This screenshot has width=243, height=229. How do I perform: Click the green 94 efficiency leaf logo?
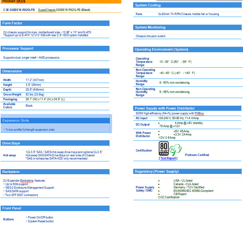pos(175,150)
